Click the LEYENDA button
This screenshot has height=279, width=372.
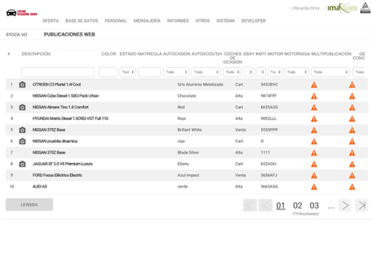[29, 205]
